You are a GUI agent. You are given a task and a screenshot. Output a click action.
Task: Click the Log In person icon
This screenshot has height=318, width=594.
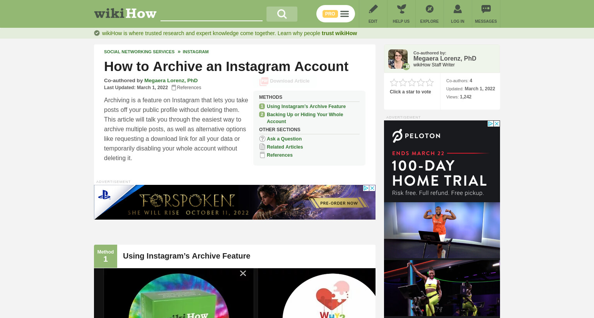(x=457, y=9)
